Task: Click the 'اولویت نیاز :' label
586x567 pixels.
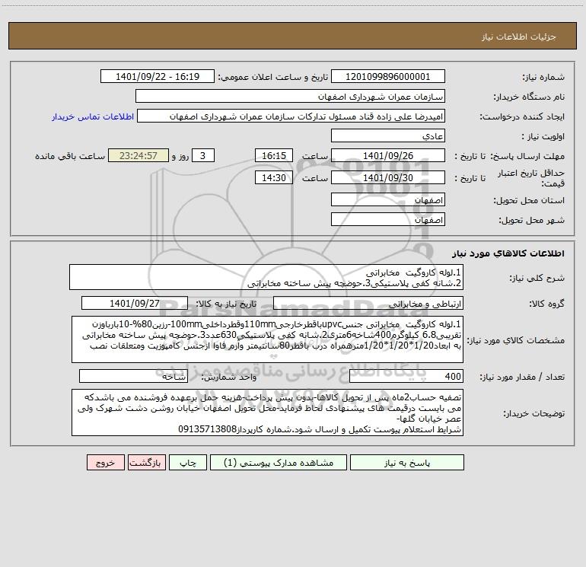Action: click(543, 137)
